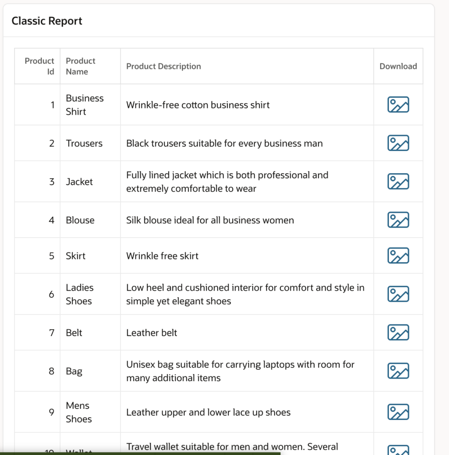Click the Leather belt description text
Viewport: 449px width, 455px height.
tap(152, 333)
